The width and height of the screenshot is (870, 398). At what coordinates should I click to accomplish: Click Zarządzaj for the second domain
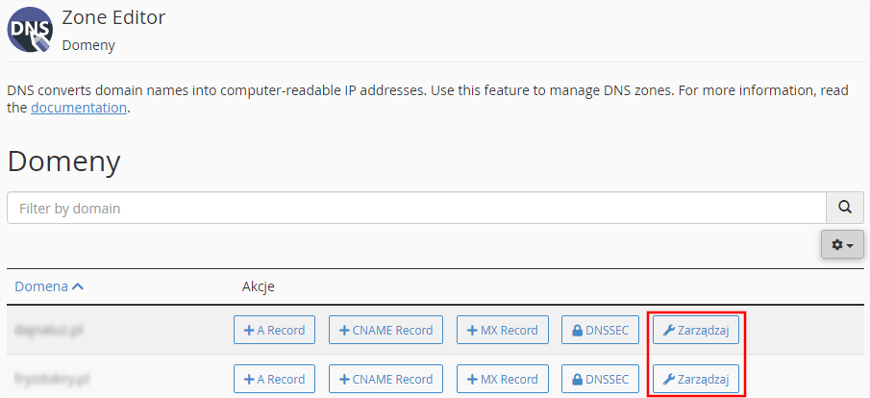(x=696, y=379)
